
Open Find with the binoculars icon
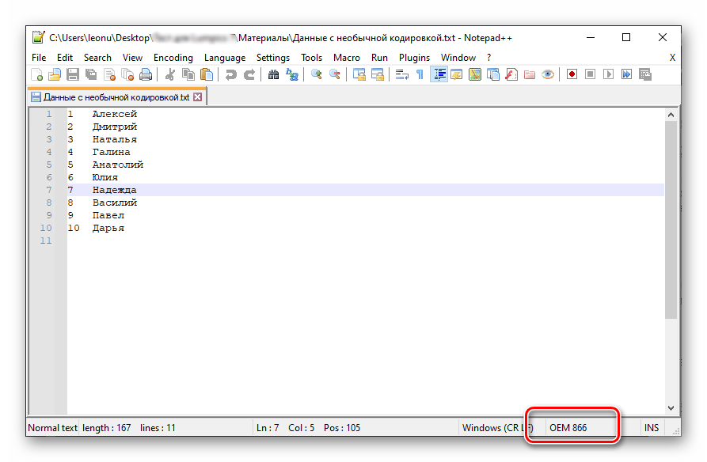point(273,75)
